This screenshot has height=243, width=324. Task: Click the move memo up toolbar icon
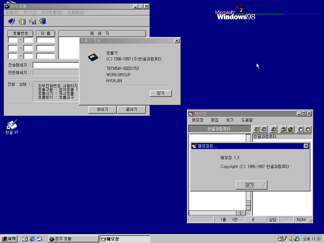[x=301, y=129]
